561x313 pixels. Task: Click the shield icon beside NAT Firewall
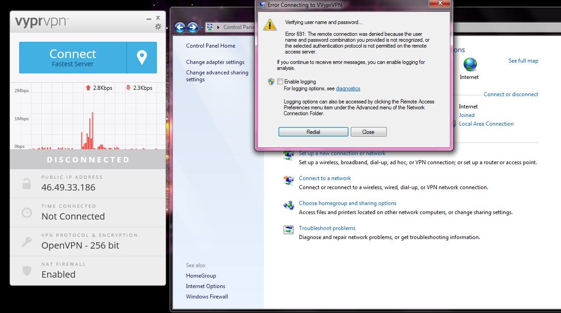27,271
